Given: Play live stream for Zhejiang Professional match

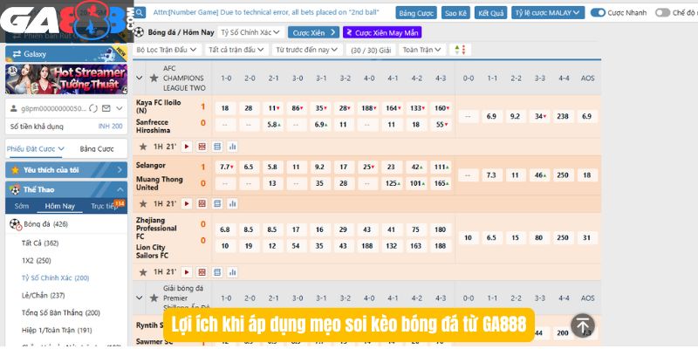Looking at the screenshot, I should [187, 272].
